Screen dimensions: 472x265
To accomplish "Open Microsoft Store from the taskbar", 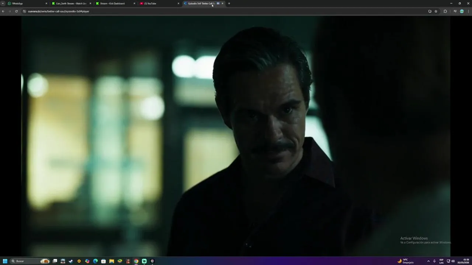I will pos(103,261).
